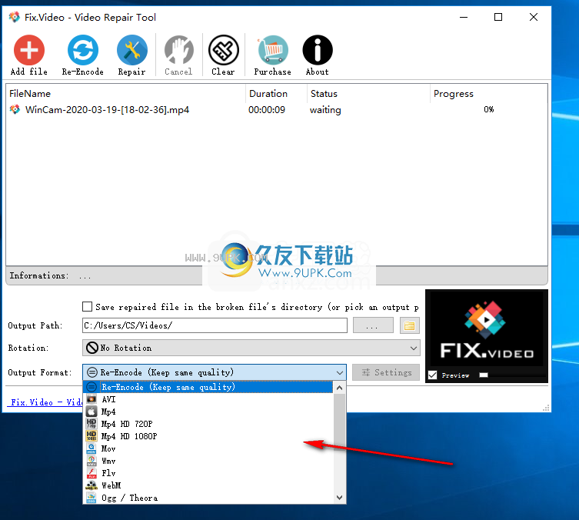Click the Fix.Video preview thumbnail
The height and width of the screenshot is (520, 579).
pyautogui.click(x=486, y=331)
